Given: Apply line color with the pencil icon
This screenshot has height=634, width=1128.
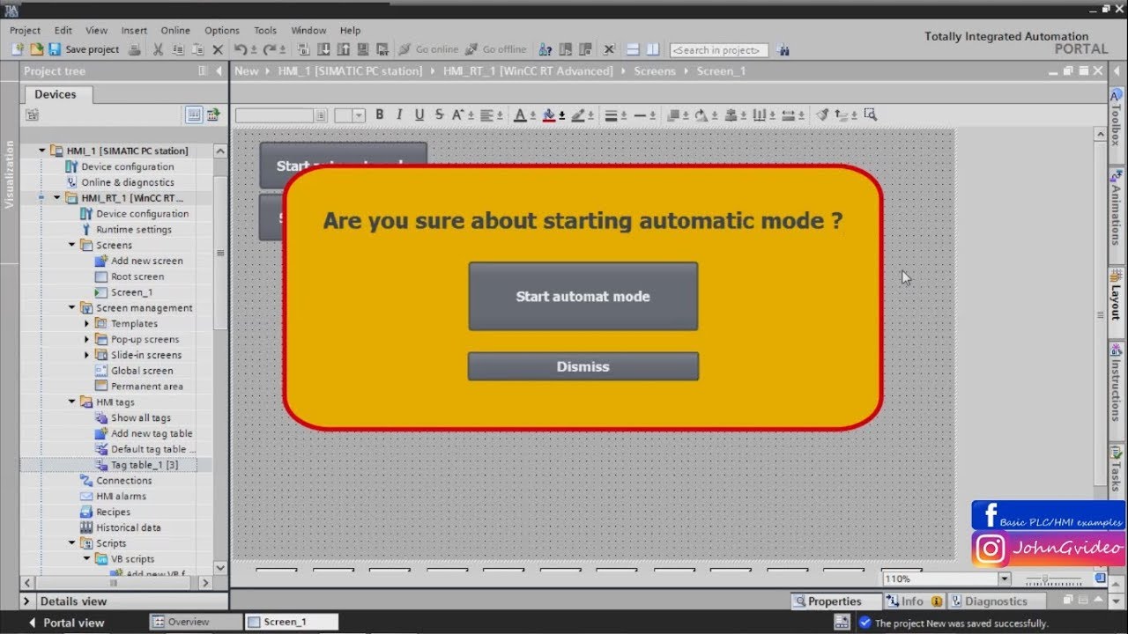Looking at the screenshot, I should click(578, 114).
